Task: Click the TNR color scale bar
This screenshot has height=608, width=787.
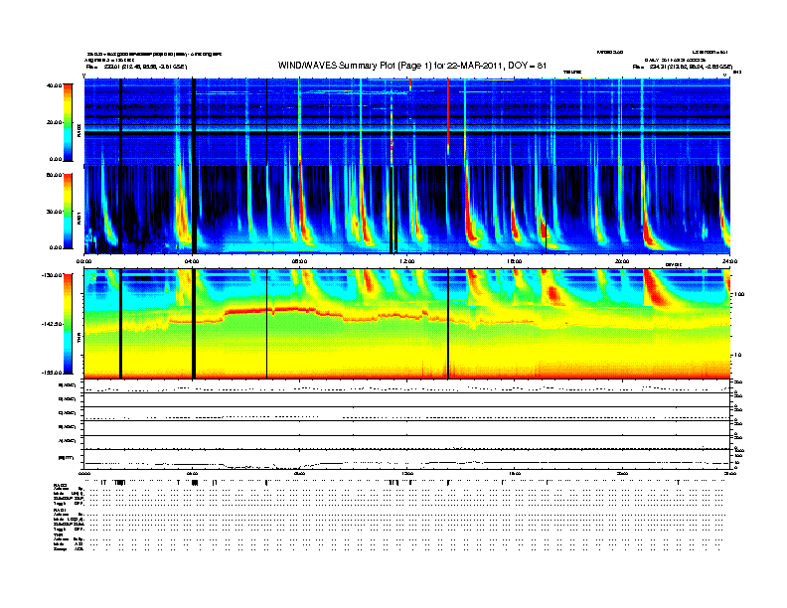Action: point(68,324)
